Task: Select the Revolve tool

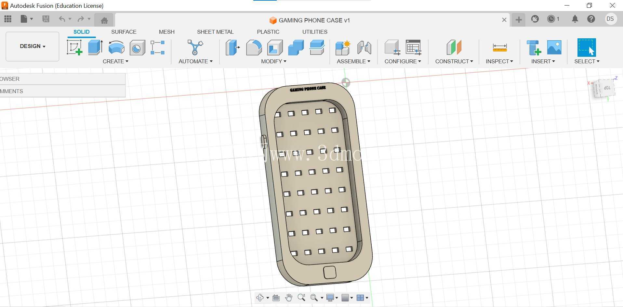Action: [116, 47]
